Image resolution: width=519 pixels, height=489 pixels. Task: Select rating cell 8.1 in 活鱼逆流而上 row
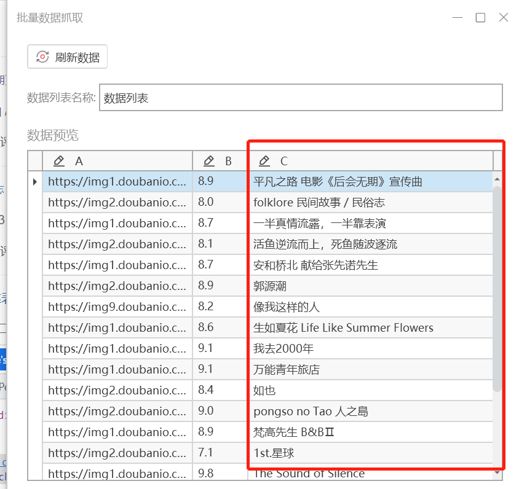tap(220, 244)
